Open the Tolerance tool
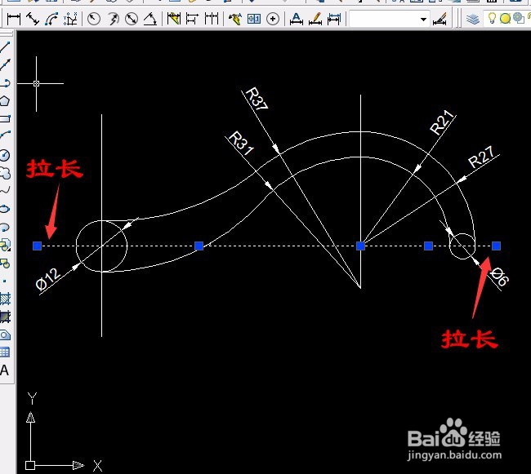This screenshot has width=531, height=474. pos(253,19)
